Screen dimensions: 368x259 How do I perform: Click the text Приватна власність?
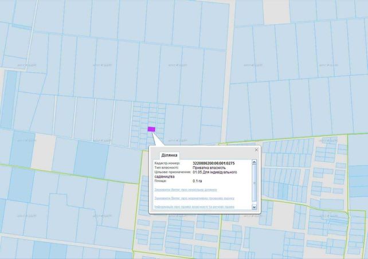[209, 168]
